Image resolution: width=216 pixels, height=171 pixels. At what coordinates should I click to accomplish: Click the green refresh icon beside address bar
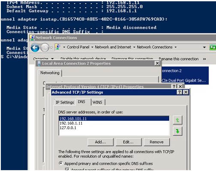(x=213, y=47)
